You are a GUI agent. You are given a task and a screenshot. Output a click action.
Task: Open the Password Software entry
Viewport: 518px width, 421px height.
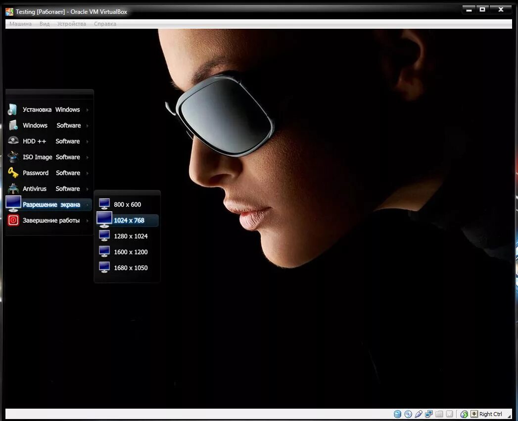pos(49,173)
